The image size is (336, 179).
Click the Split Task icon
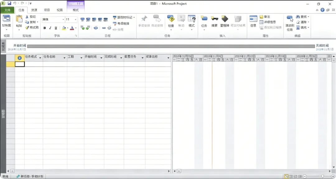[96, 28]
